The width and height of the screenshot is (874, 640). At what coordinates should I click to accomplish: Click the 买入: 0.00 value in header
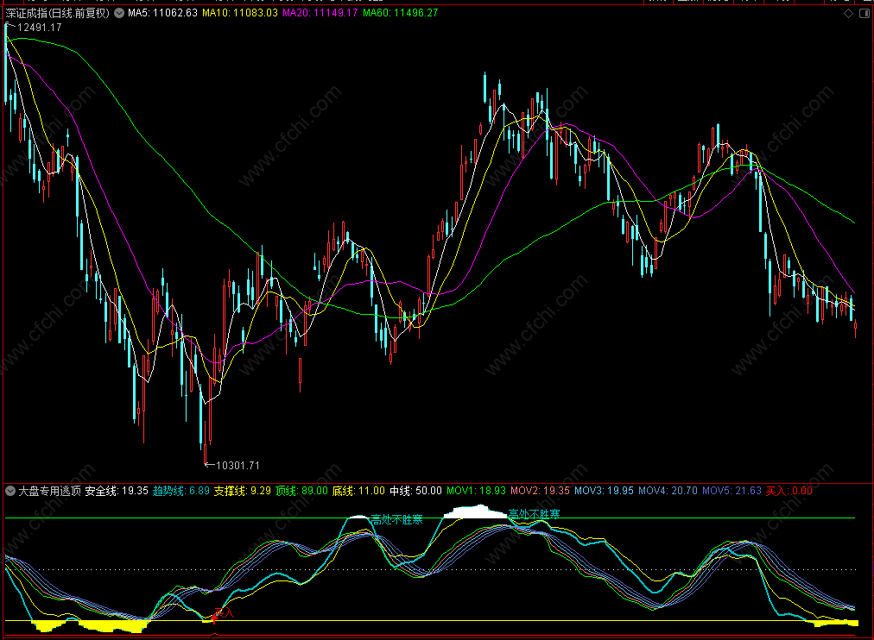788,491
